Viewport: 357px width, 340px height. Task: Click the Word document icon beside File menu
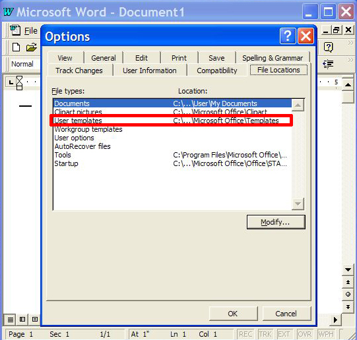click(x=15, y=30)
